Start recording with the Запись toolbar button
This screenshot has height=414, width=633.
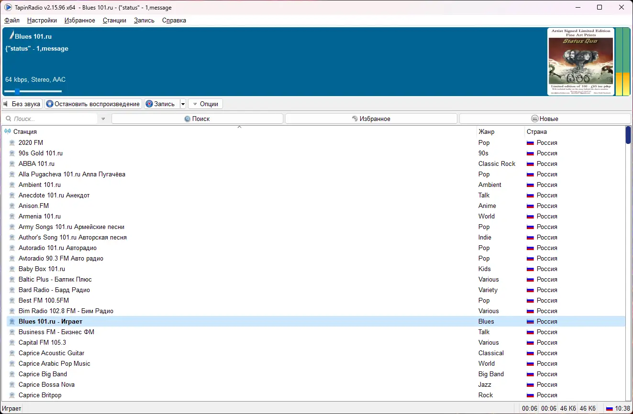pyautogui.click(x=162, y=104)
